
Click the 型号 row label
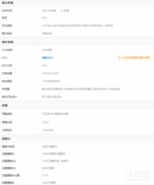(4, 18)
